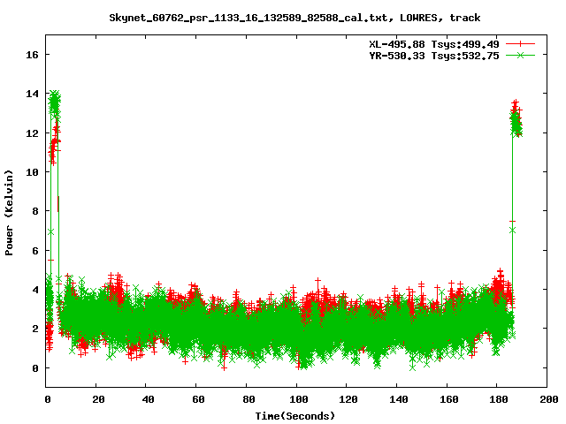Select the XL-495.88 Tsys:499.49 legend label
The height and width of the screenshot is (424, 566).
click(x=434, y=44)
